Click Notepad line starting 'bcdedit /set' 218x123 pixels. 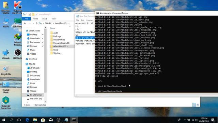(85, 44)
